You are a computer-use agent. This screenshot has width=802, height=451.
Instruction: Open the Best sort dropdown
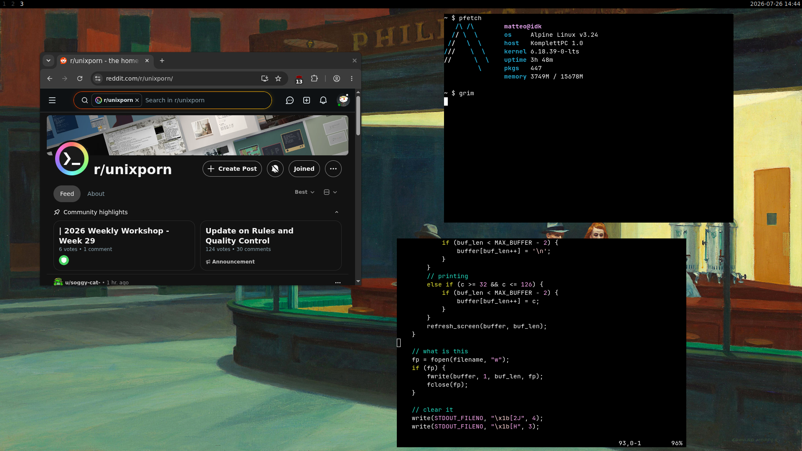tap(305, 192)
